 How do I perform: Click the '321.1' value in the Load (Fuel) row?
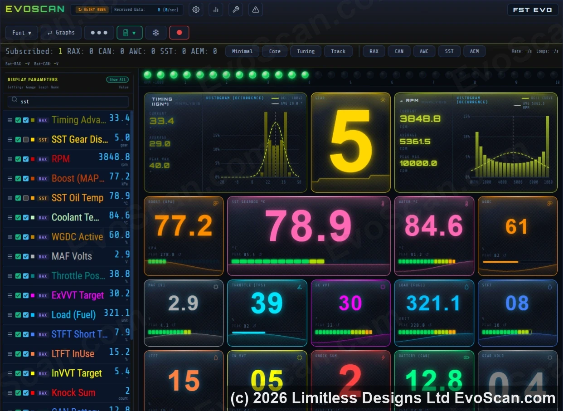[116, 313]
